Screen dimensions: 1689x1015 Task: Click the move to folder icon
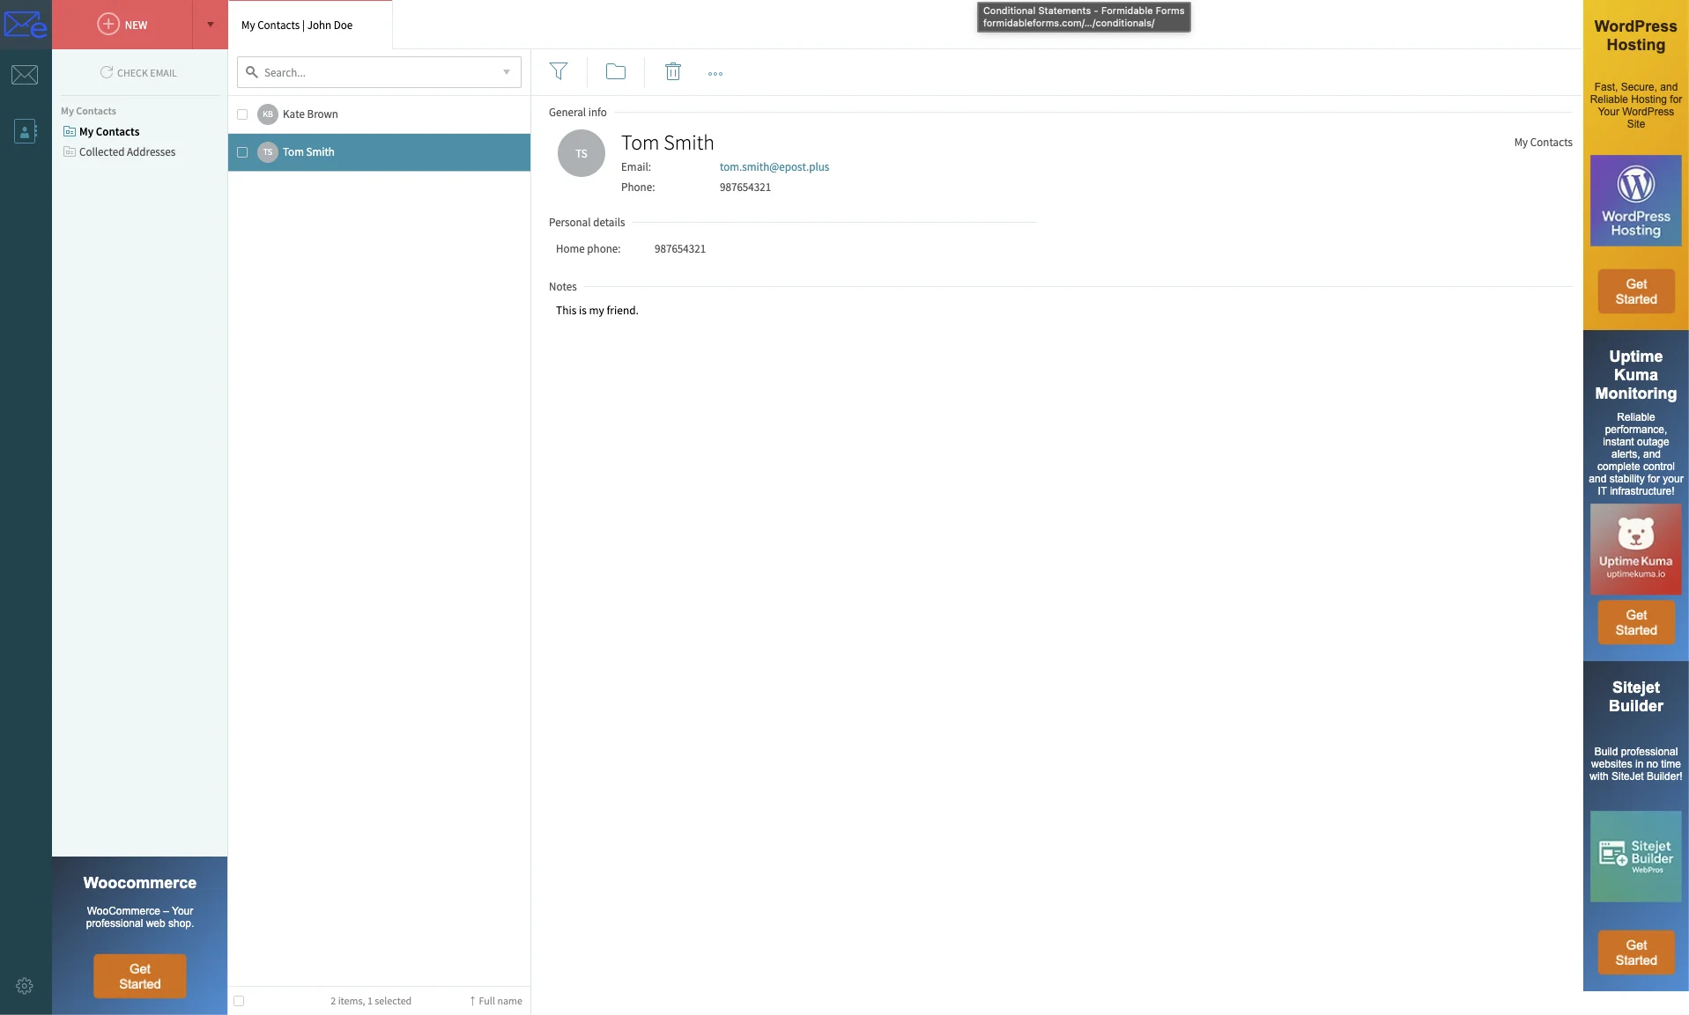pyautogui.click(x=616, y=72)
